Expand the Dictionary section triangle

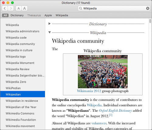50,24
